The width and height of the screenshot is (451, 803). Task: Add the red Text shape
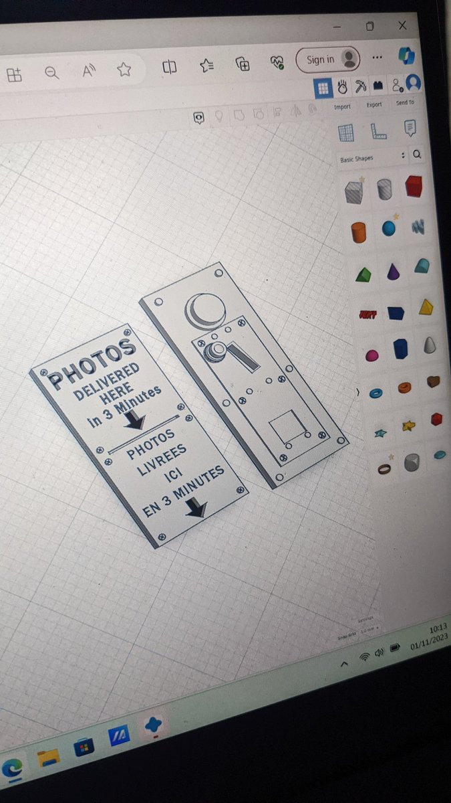[x=367, y=315]
